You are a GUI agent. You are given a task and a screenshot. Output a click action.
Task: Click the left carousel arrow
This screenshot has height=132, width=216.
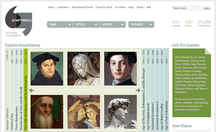click(32, 90)
